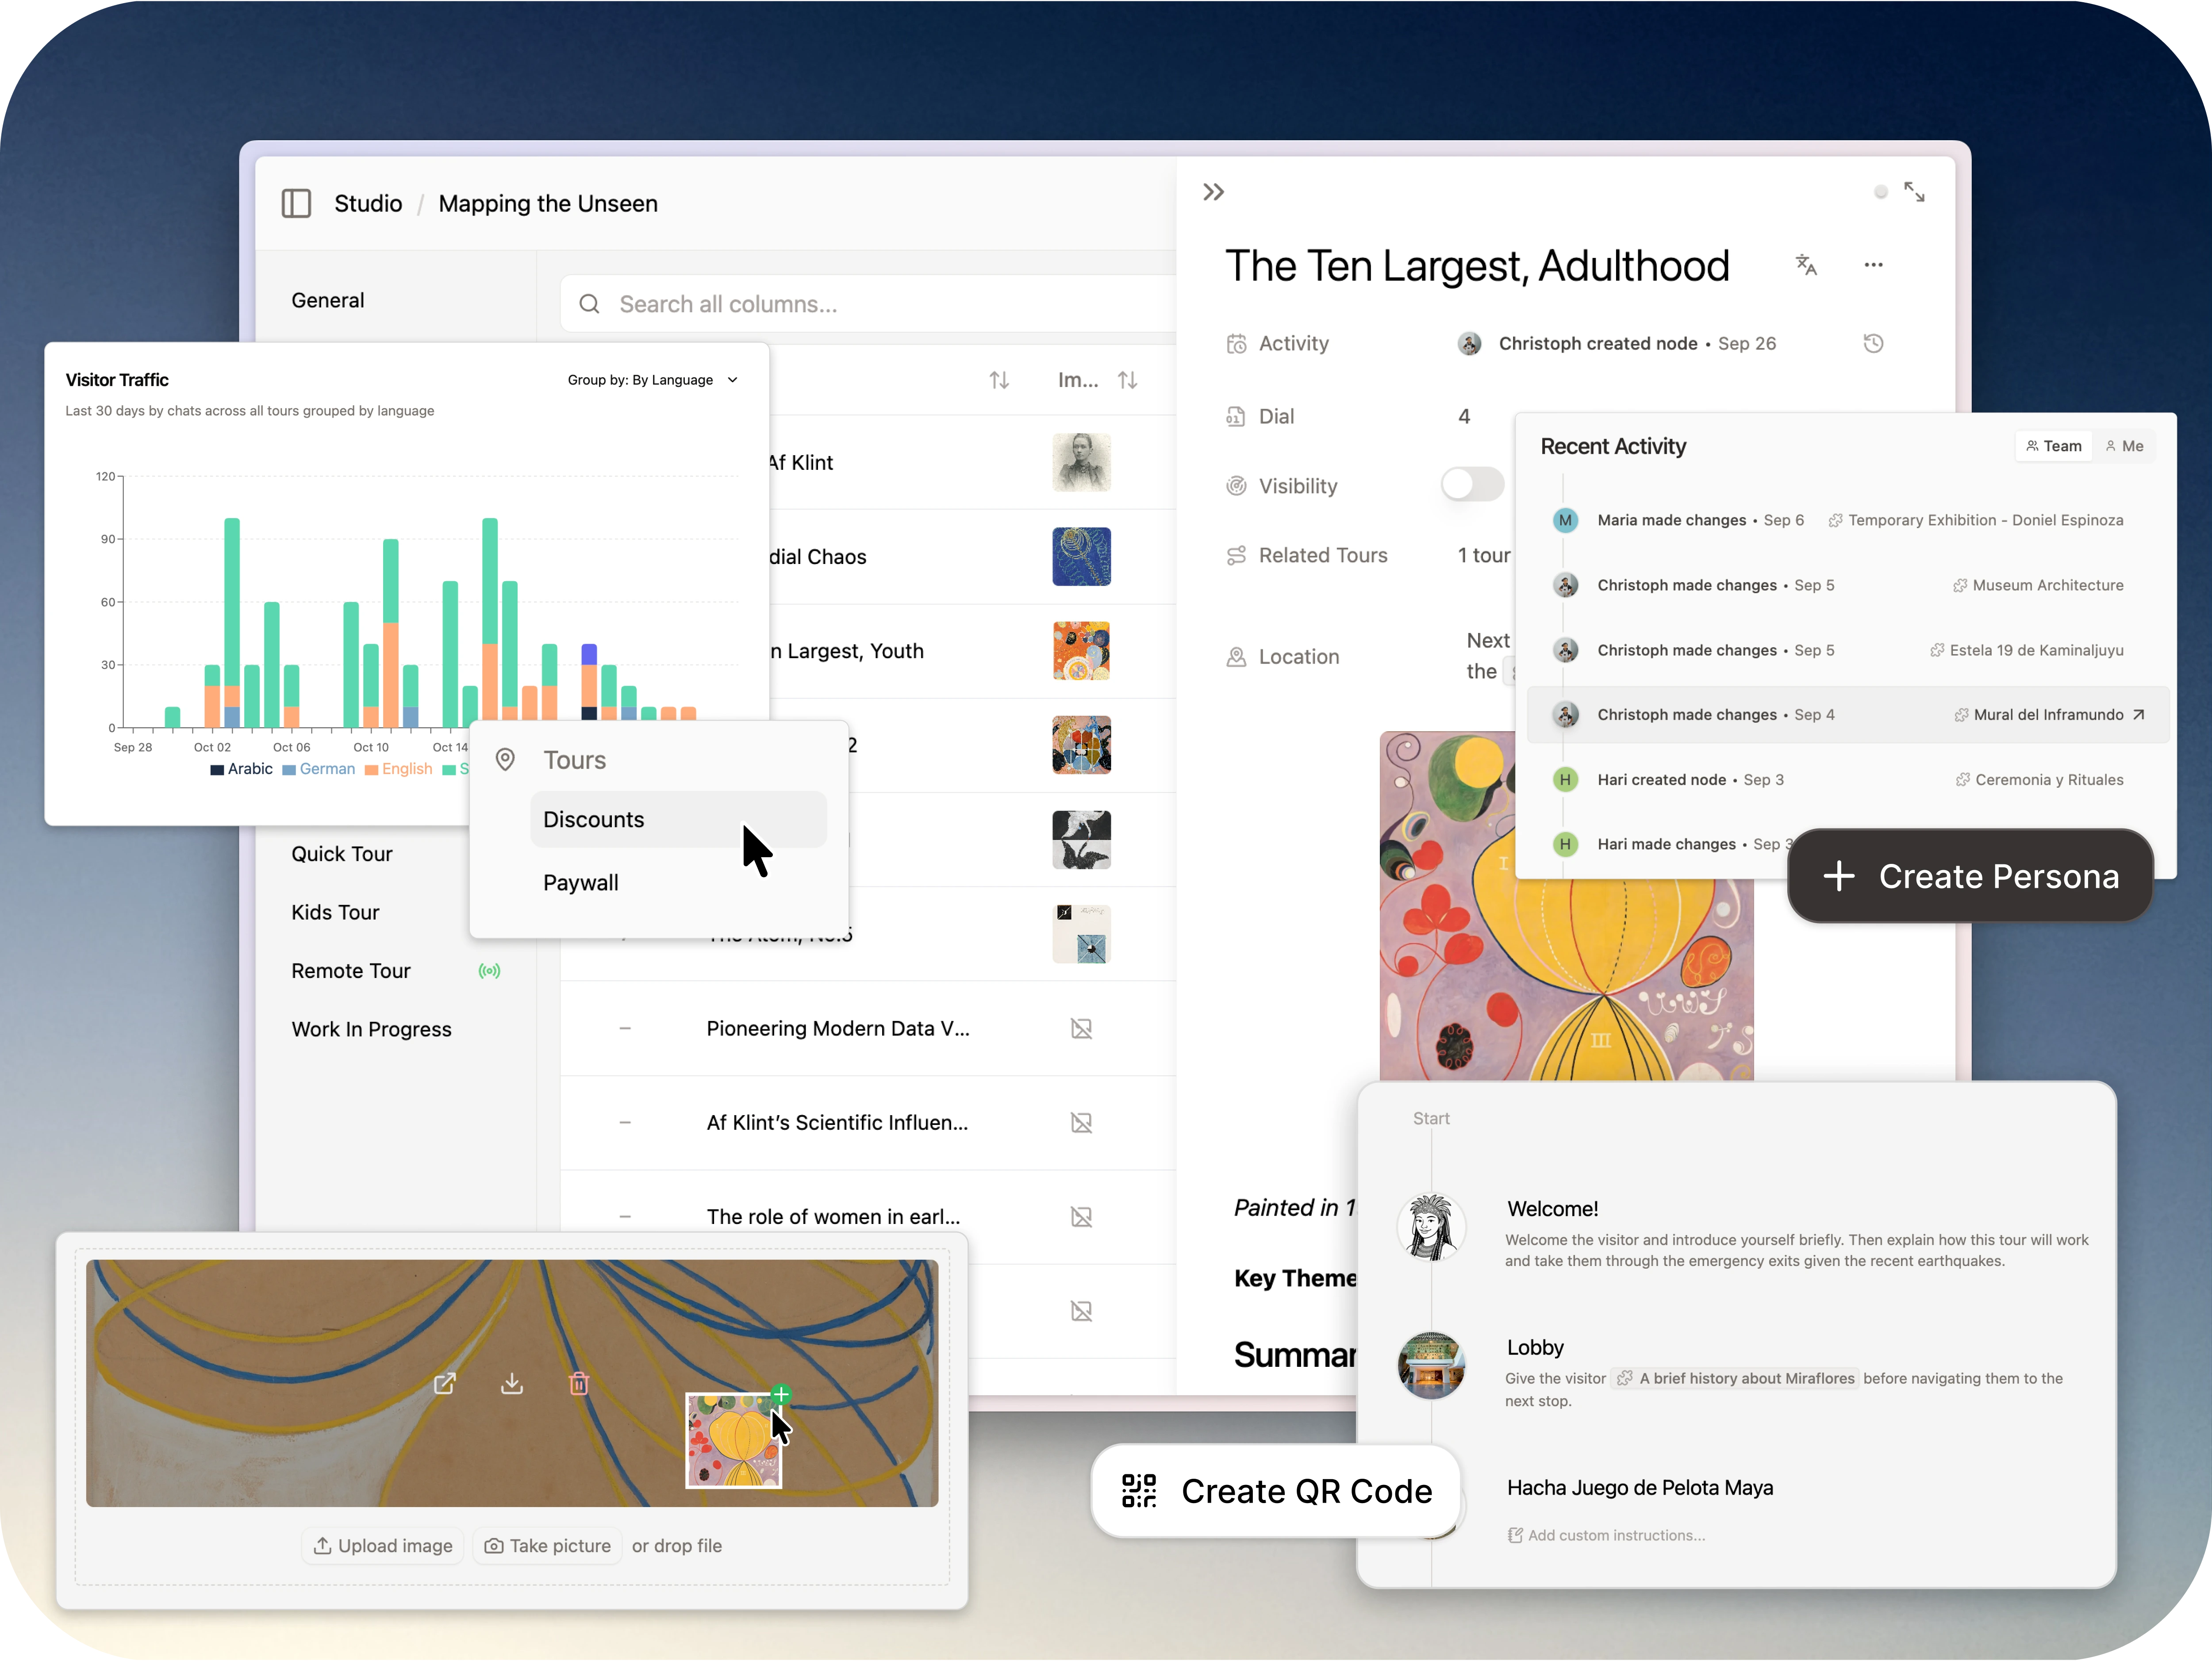Expand the panel to fullscreen
Screen dimensions: 2212x1661
pos(1916,191)
